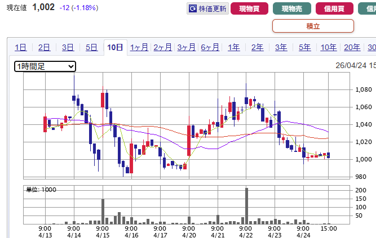Choose the 10年 range tab
This screenshot has width=376, height=238.
tap(328, 47)
